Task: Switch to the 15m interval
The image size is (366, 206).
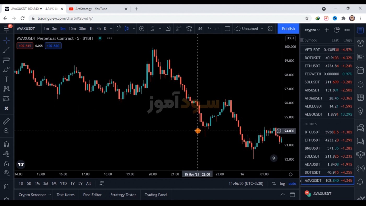Action: tap(72, 28)
